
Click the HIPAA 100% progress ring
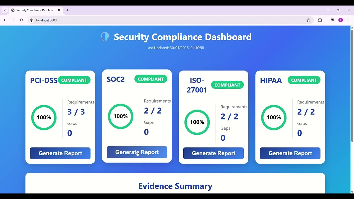coord(274,117)
